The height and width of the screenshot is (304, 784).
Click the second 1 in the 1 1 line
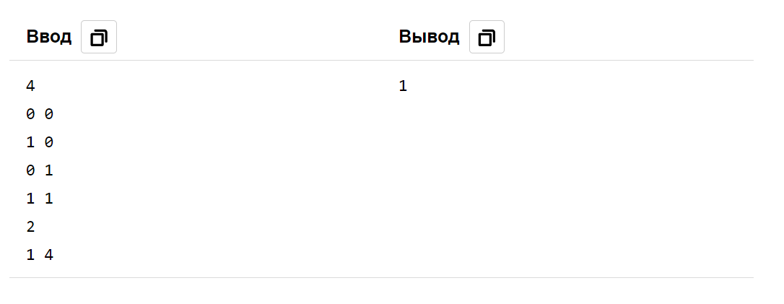tap(48, 199)
